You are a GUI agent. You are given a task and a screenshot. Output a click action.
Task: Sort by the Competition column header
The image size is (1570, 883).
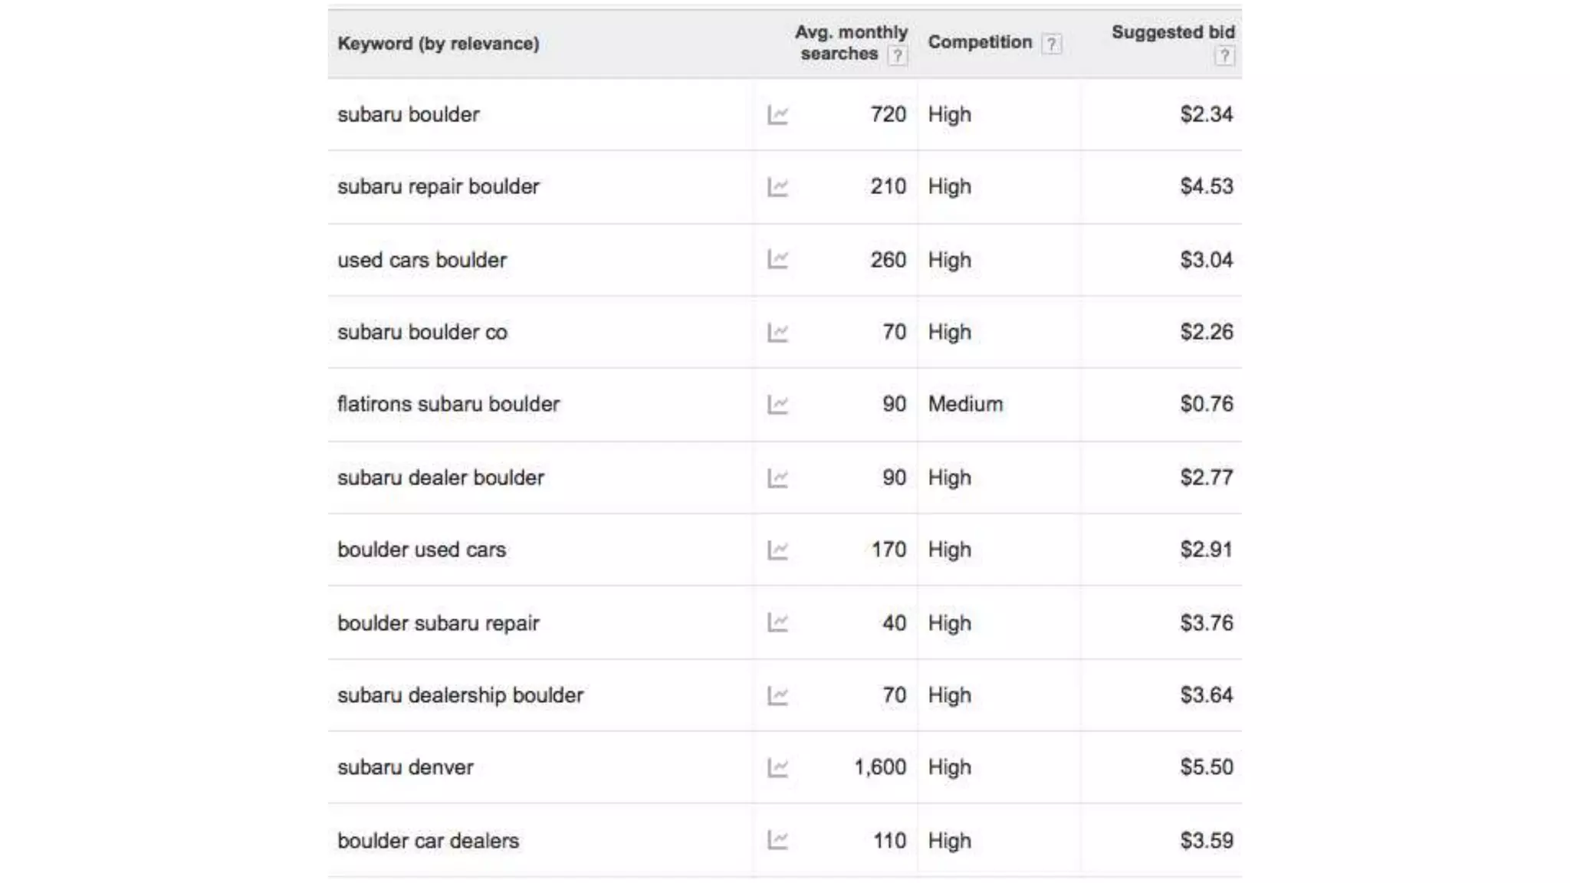click(980, 42)
